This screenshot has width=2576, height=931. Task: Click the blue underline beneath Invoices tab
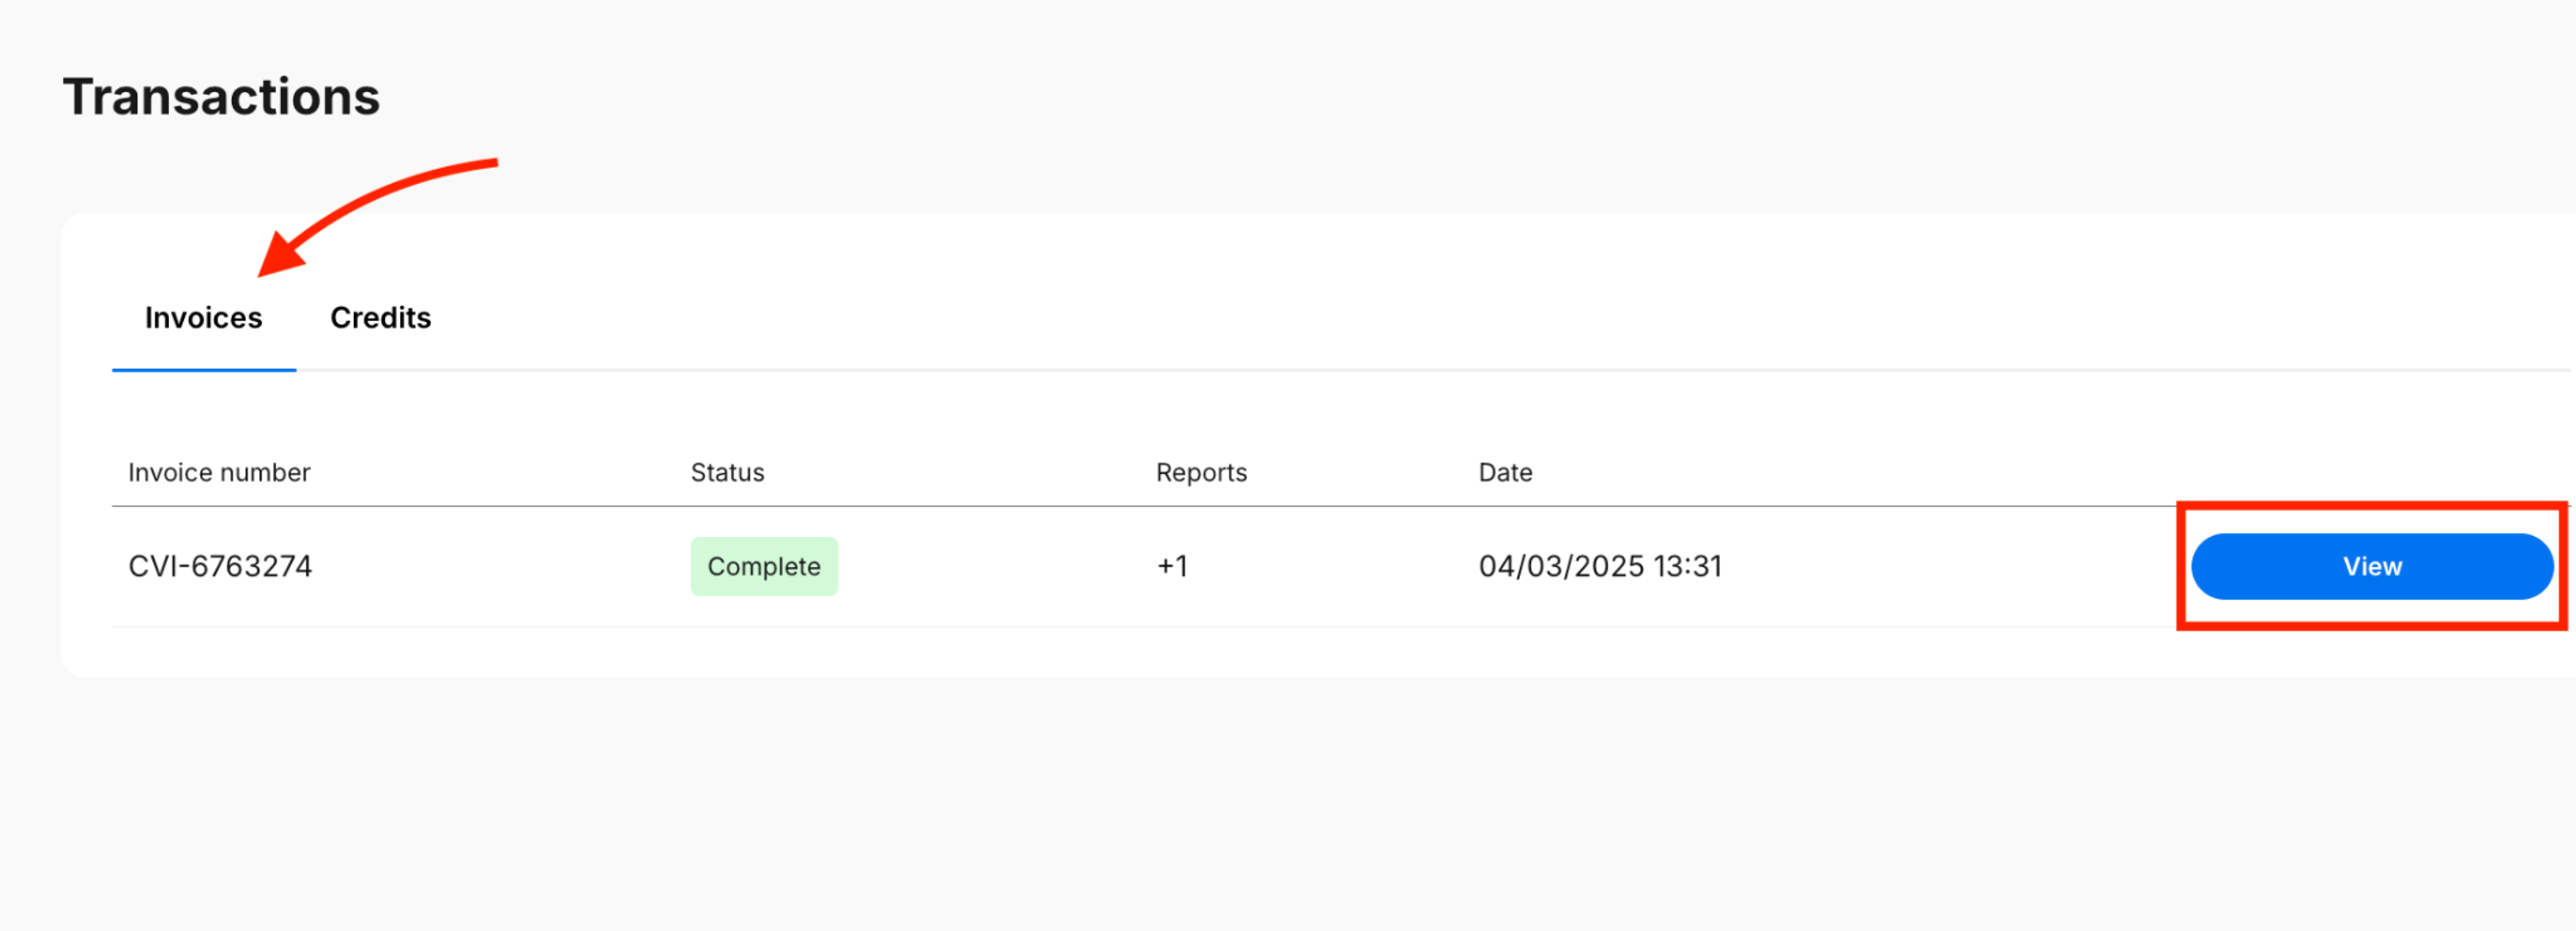pyautogui.click(x=204, y=369)
